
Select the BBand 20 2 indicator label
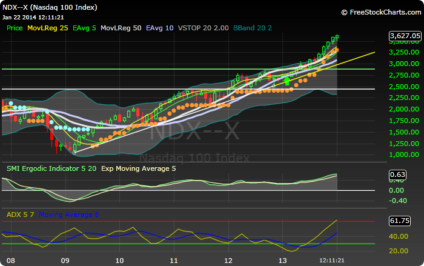click(253, 28)
